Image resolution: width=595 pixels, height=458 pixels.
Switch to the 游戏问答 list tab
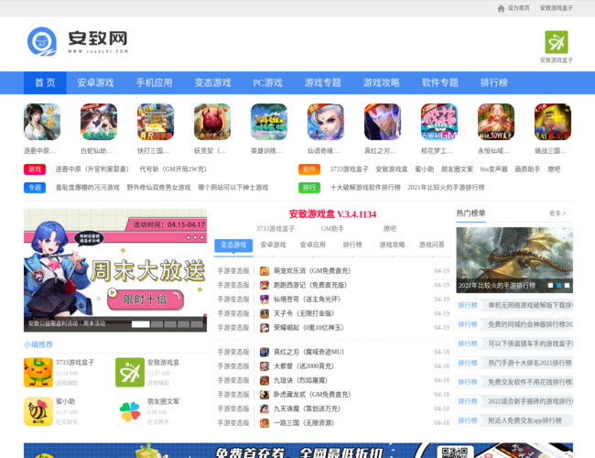(431, 245)
